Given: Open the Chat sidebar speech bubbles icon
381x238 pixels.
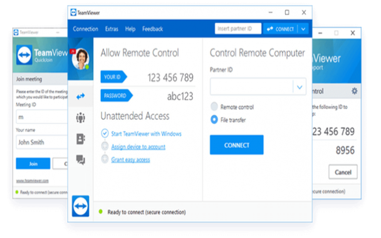Looking at the screenshot, I should click(x=80, y=160).
